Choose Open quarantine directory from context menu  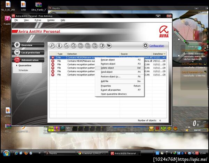(120, 94)
